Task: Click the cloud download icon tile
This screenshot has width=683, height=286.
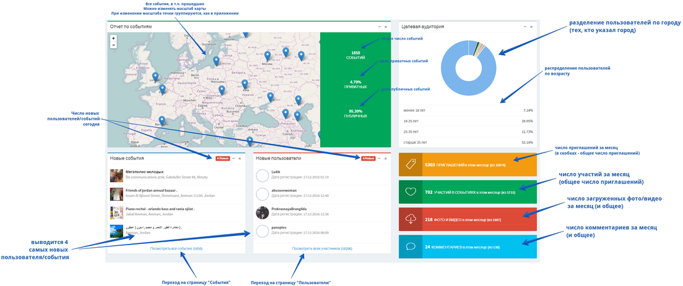Action: coord(411,219)
